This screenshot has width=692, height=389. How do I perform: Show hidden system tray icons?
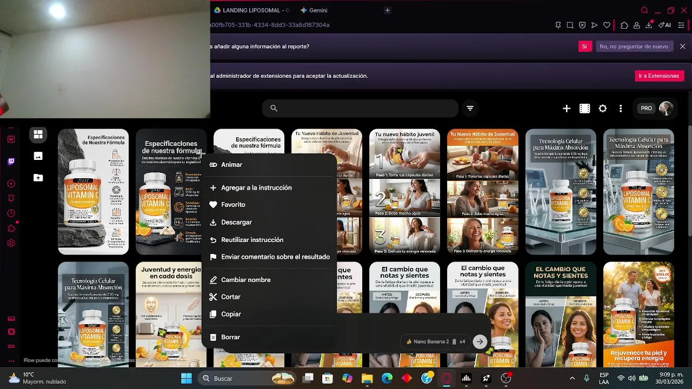(x=572, y=378)
